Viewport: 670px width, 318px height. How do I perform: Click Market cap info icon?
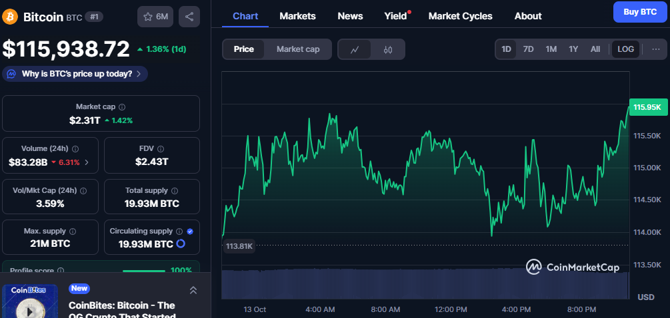pos(122,106)
